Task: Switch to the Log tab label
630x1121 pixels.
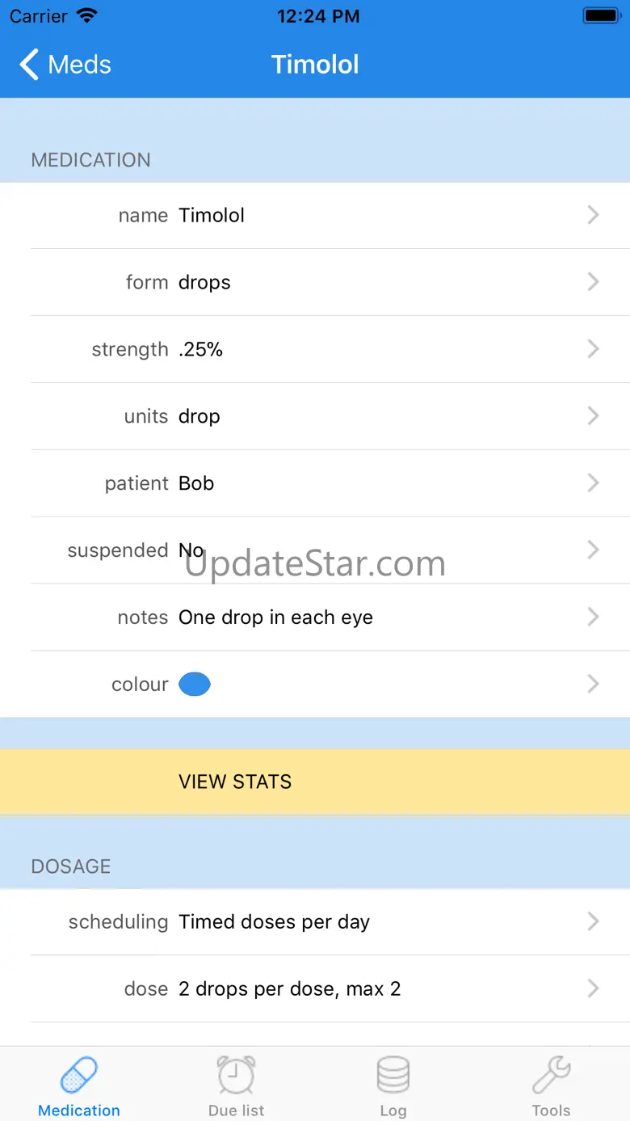Action: [393, 1110]
